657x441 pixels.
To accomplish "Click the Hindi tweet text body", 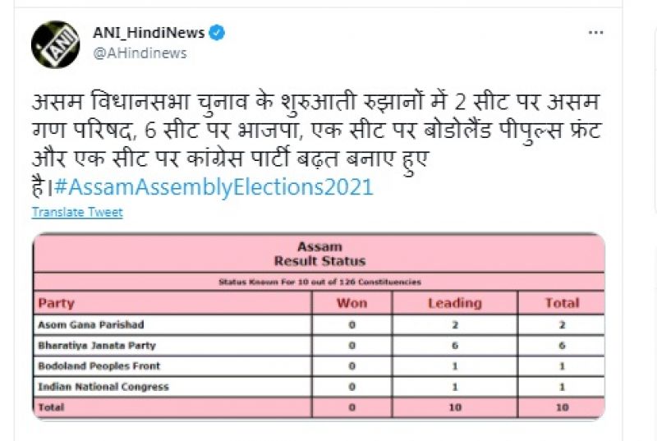I will pos(312,131).
